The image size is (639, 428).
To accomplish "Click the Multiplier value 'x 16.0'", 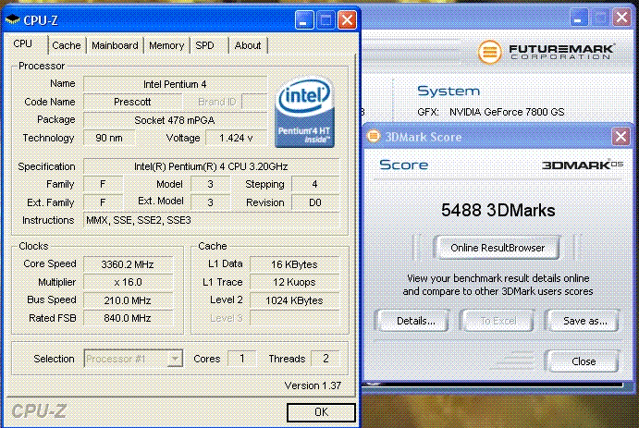I will pos(128,282).
